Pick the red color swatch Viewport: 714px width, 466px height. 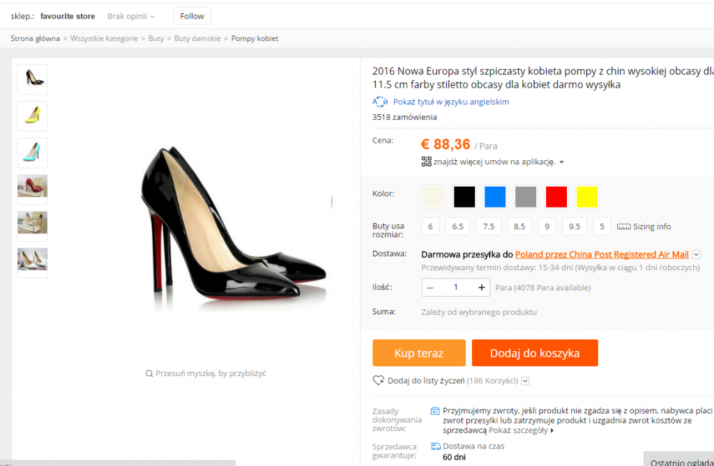[556, 197]
